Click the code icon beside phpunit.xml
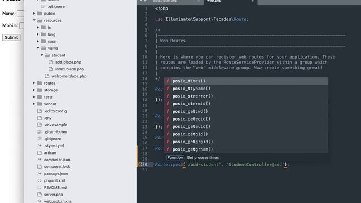The image size is (361, 203). tap(39, 180)
